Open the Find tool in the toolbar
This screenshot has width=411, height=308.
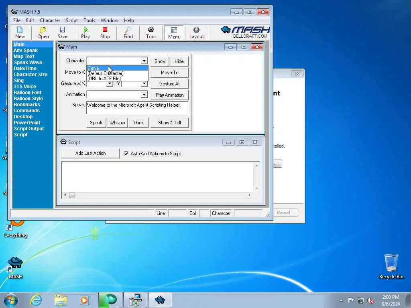pos(128,33)
